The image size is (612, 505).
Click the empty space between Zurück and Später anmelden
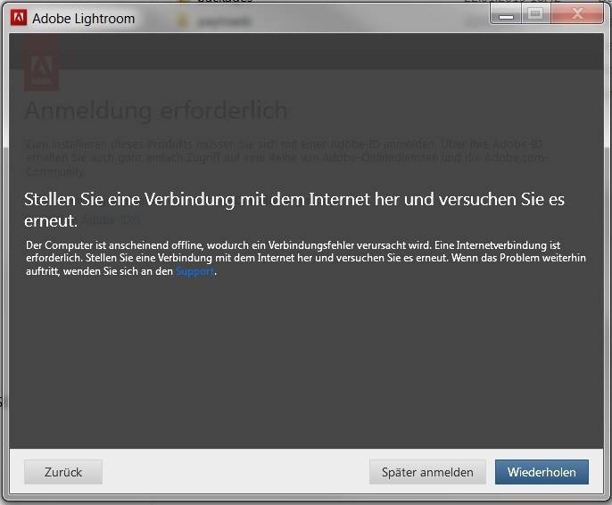click(x=236, y=472)
